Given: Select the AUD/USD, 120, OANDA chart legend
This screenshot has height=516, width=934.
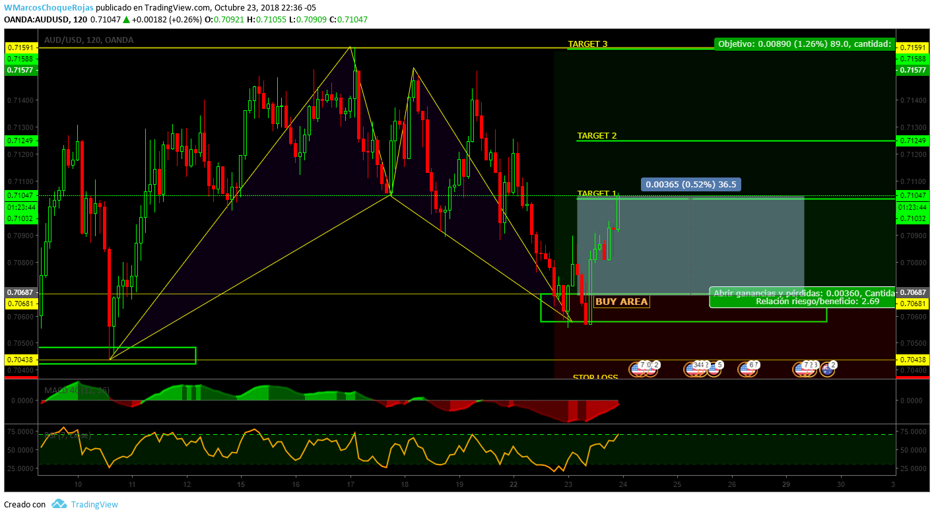Looking at the screenshot, I should pos(89,40).
